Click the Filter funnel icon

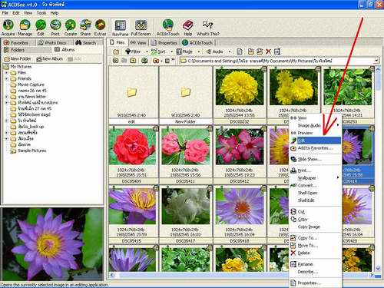(128, 51)
